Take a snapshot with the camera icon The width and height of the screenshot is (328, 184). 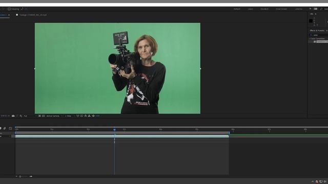click(x=13, y=116)
